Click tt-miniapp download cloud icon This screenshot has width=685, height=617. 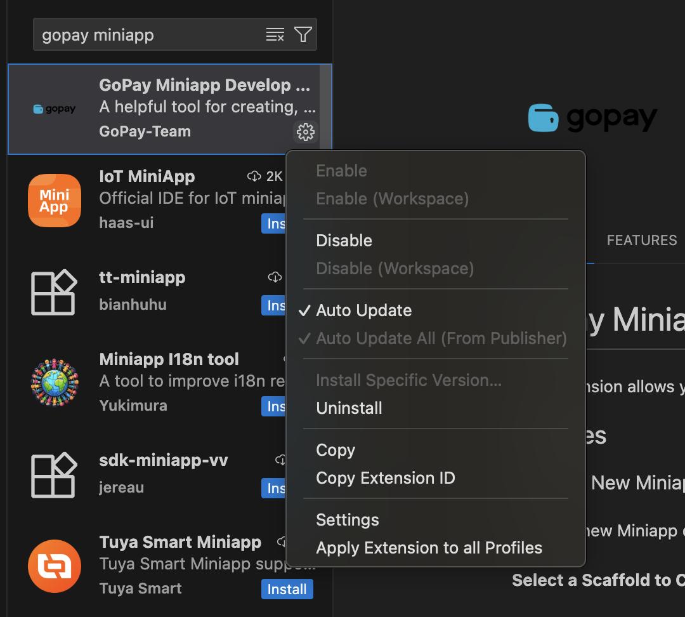pos(275,277)
